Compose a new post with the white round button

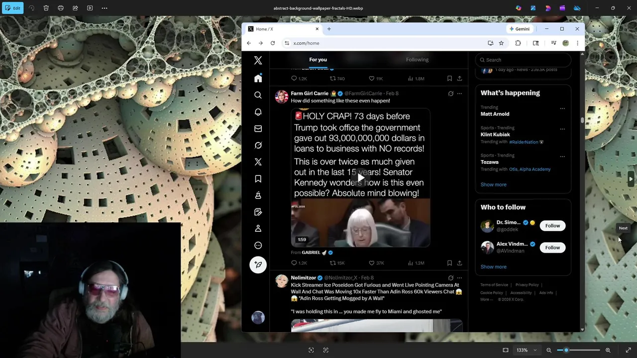click(258, 265)
